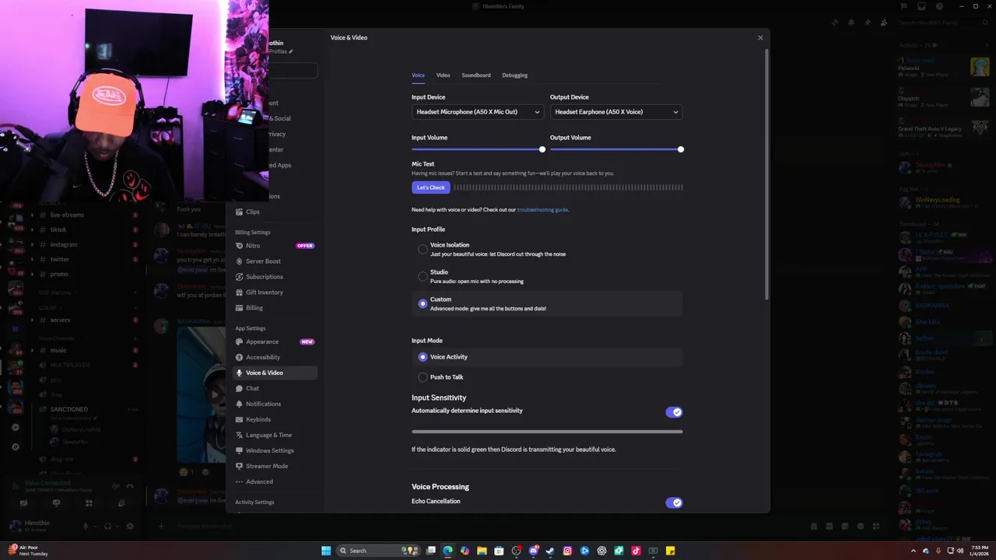This screenshot has width=996, height=560.
Task: Open TikTok from the taskbar
Action: (x=637, y=551)
